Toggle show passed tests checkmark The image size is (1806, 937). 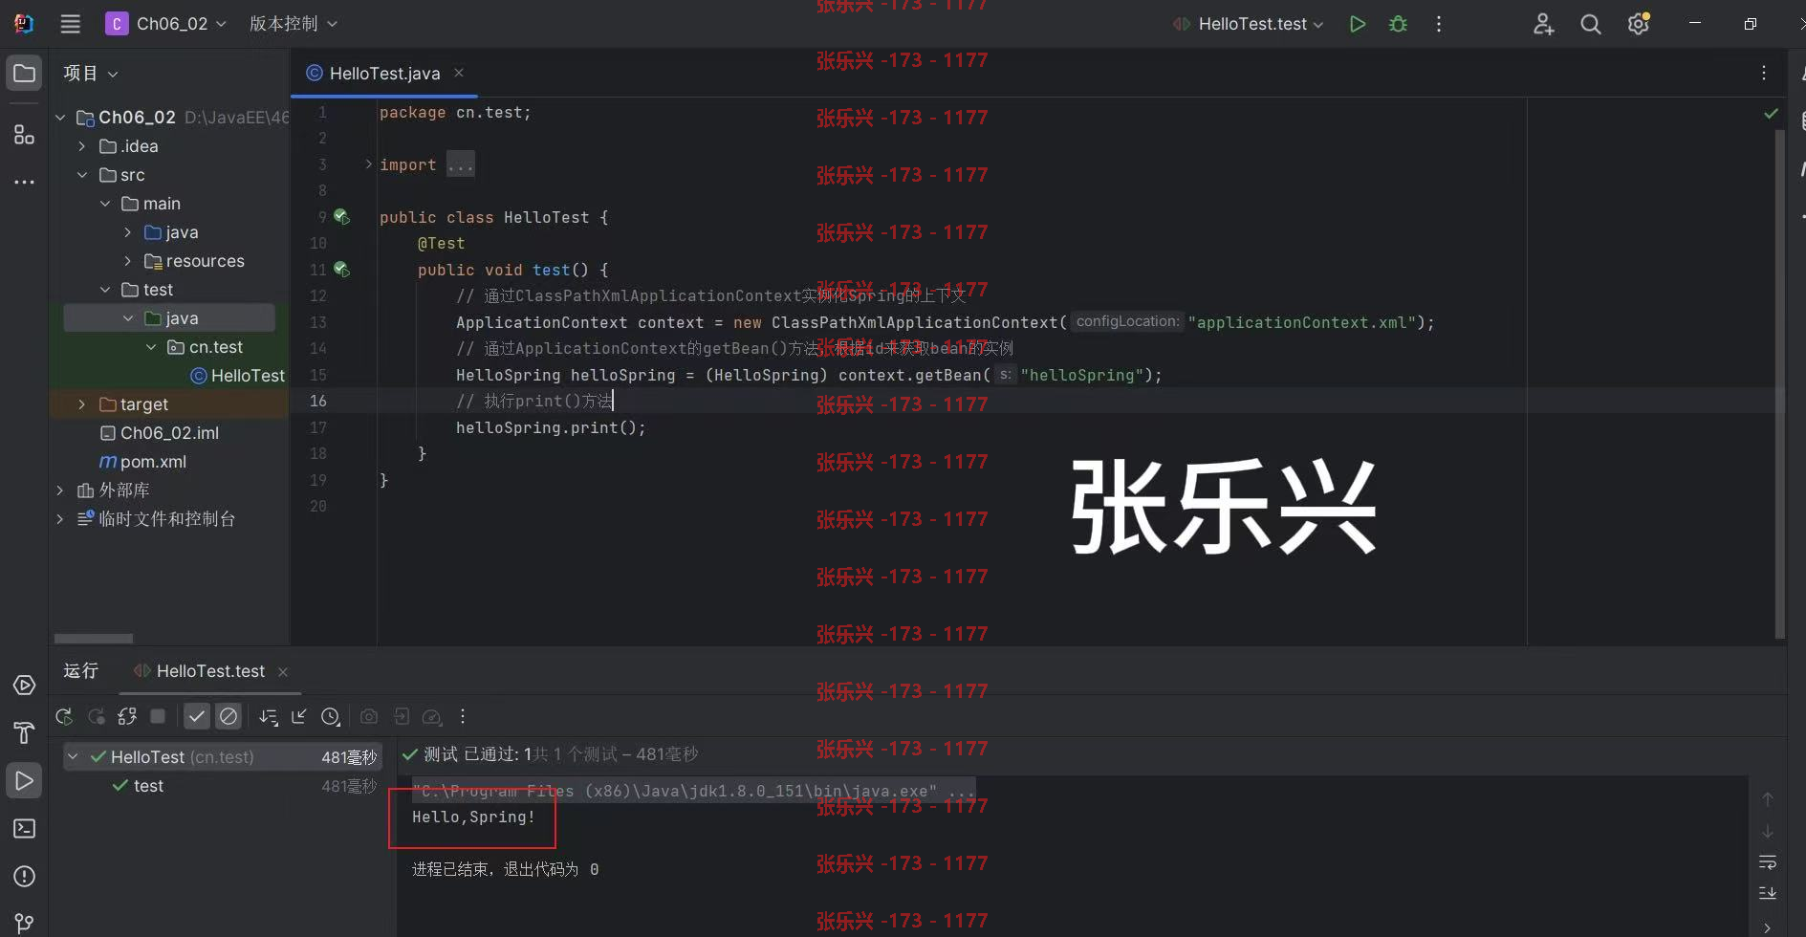[197, 716]
